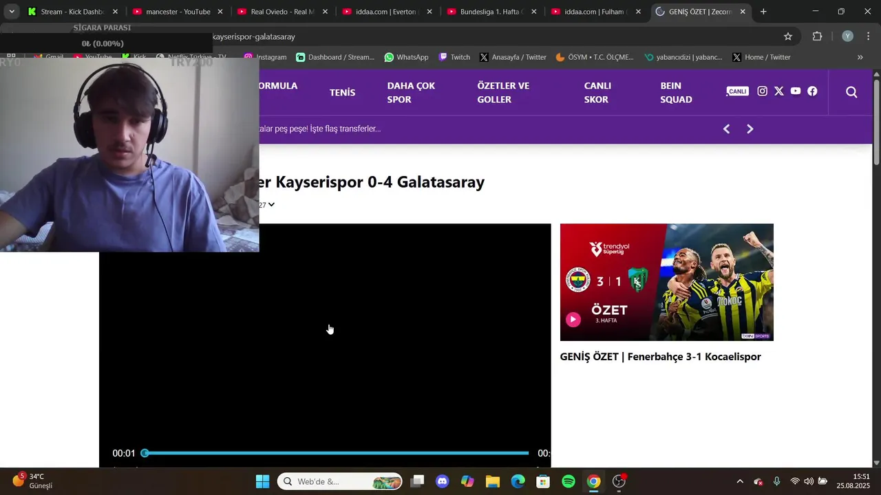Click the video progress slider handle
Screen dimensions: 881x495
145,453
